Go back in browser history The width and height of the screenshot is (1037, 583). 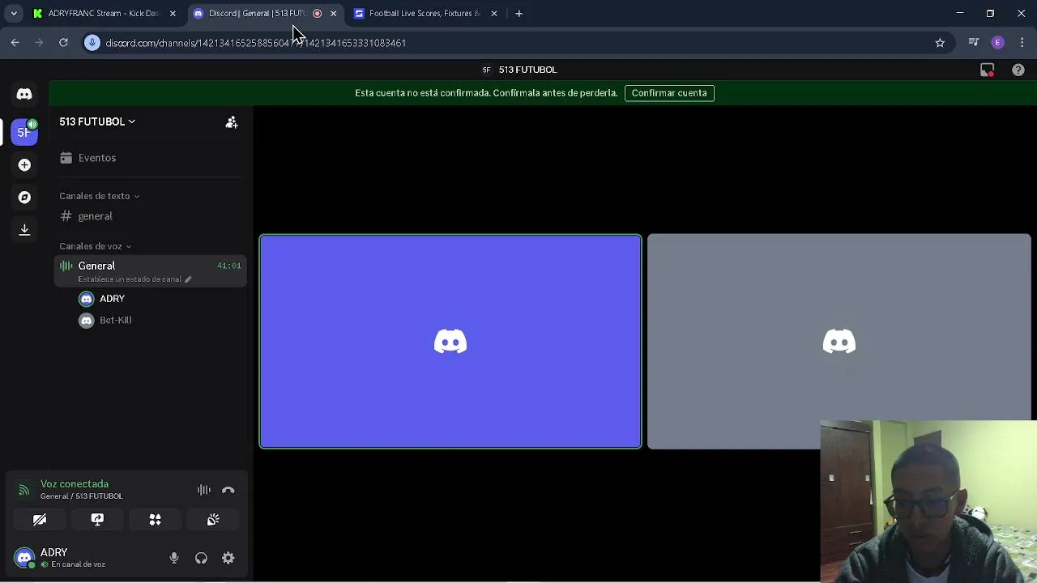coord(15,43)
